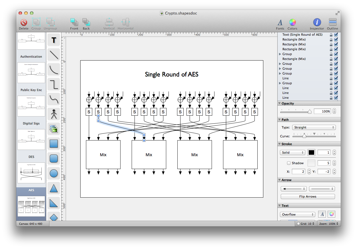Select the Text tool
357x249 pixels.
53,40
